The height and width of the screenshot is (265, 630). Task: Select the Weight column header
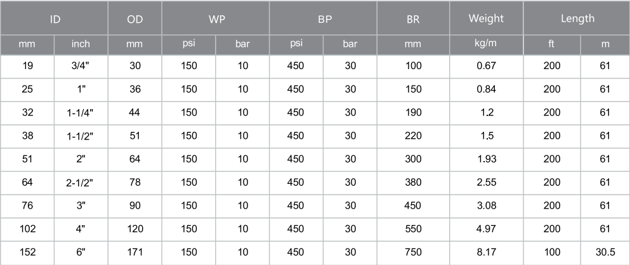487,18
